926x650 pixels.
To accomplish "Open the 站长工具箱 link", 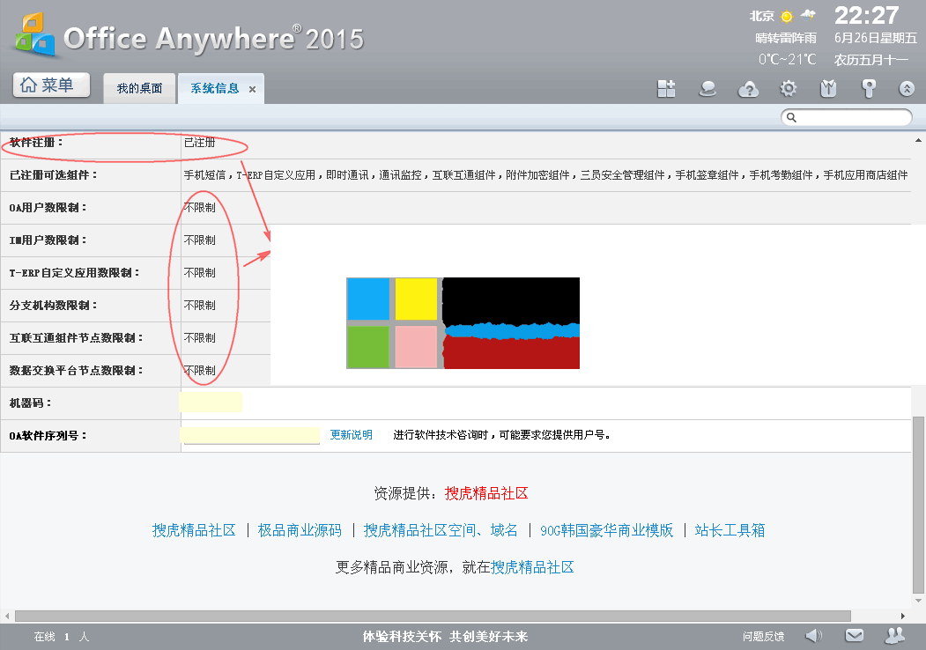I will pos(730,530).
